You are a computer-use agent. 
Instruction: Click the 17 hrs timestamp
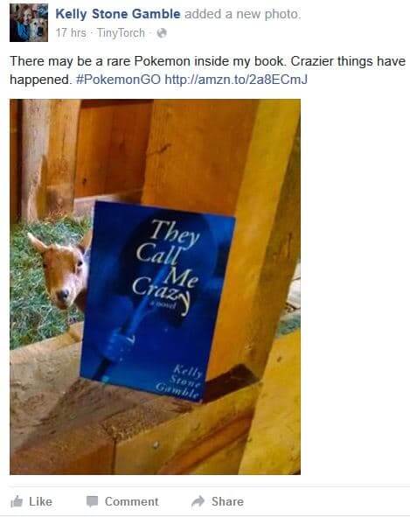point(71,33)
